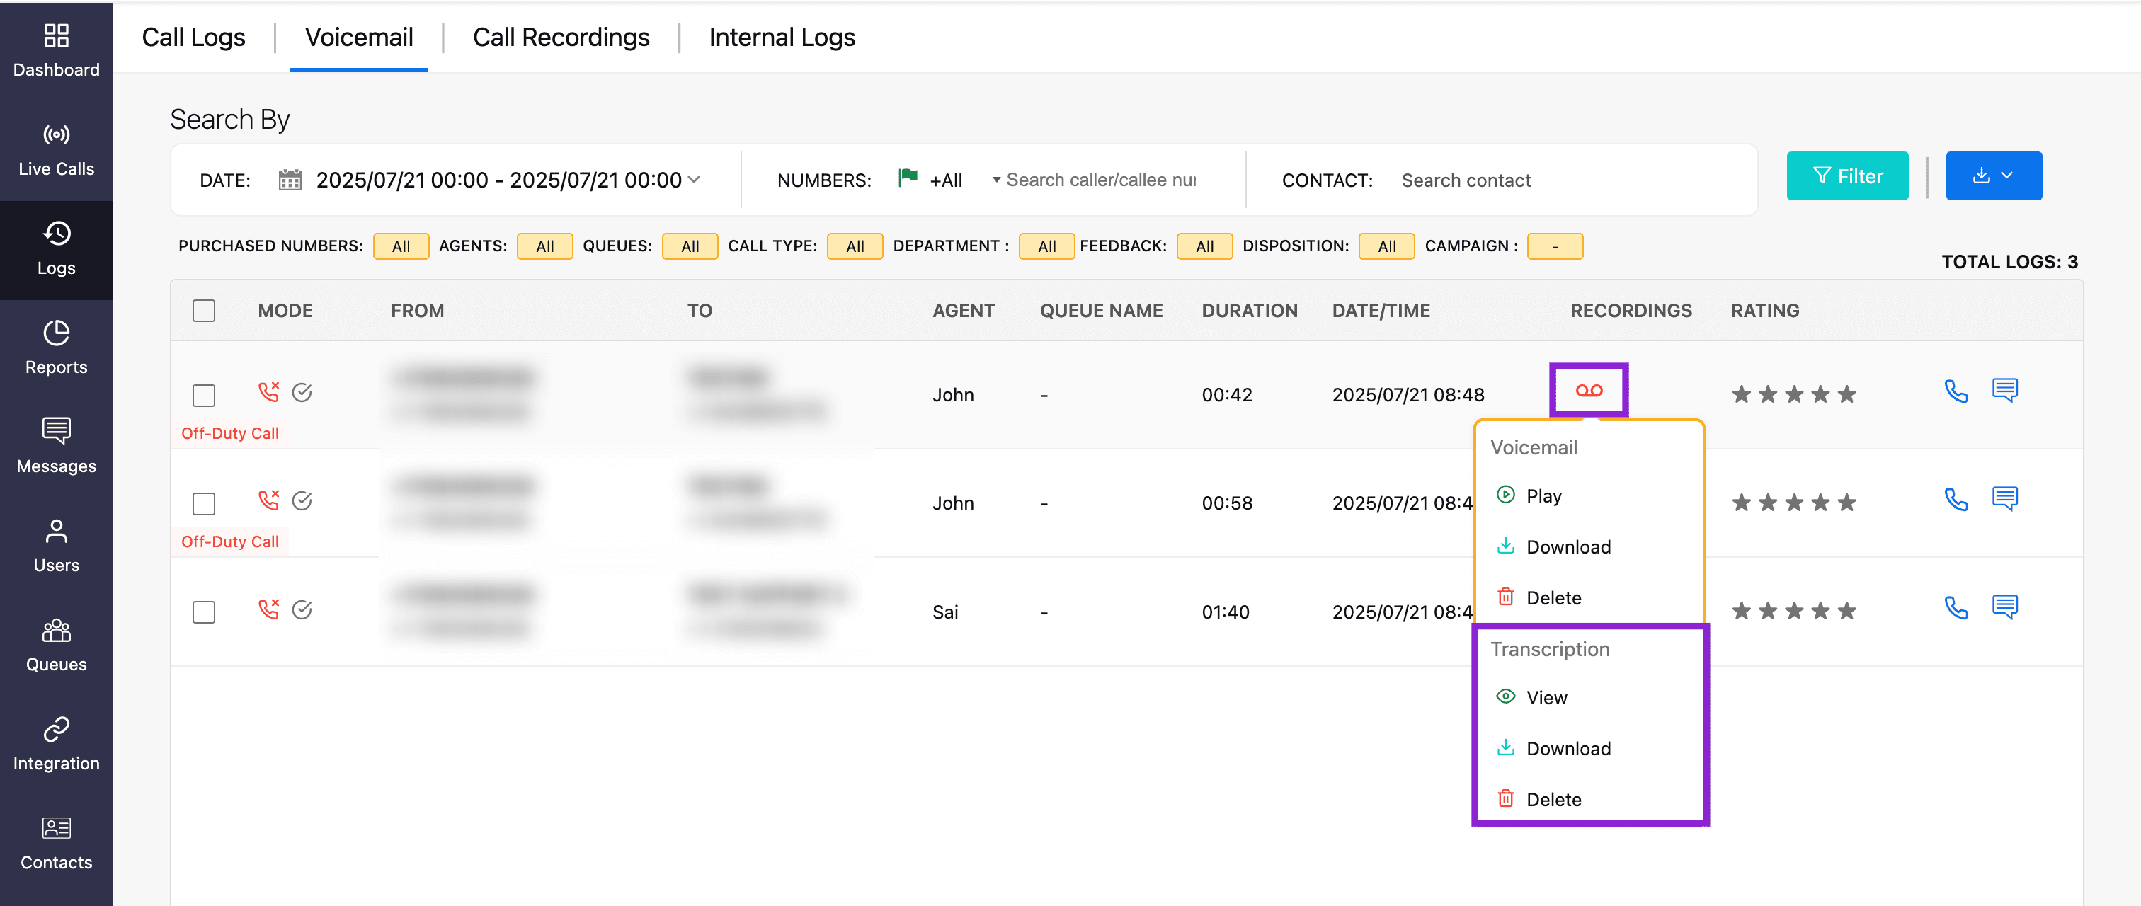The image size is (2141, 906).
Task: Expand the date range dropdown
Action: click(x=695, y=180)
